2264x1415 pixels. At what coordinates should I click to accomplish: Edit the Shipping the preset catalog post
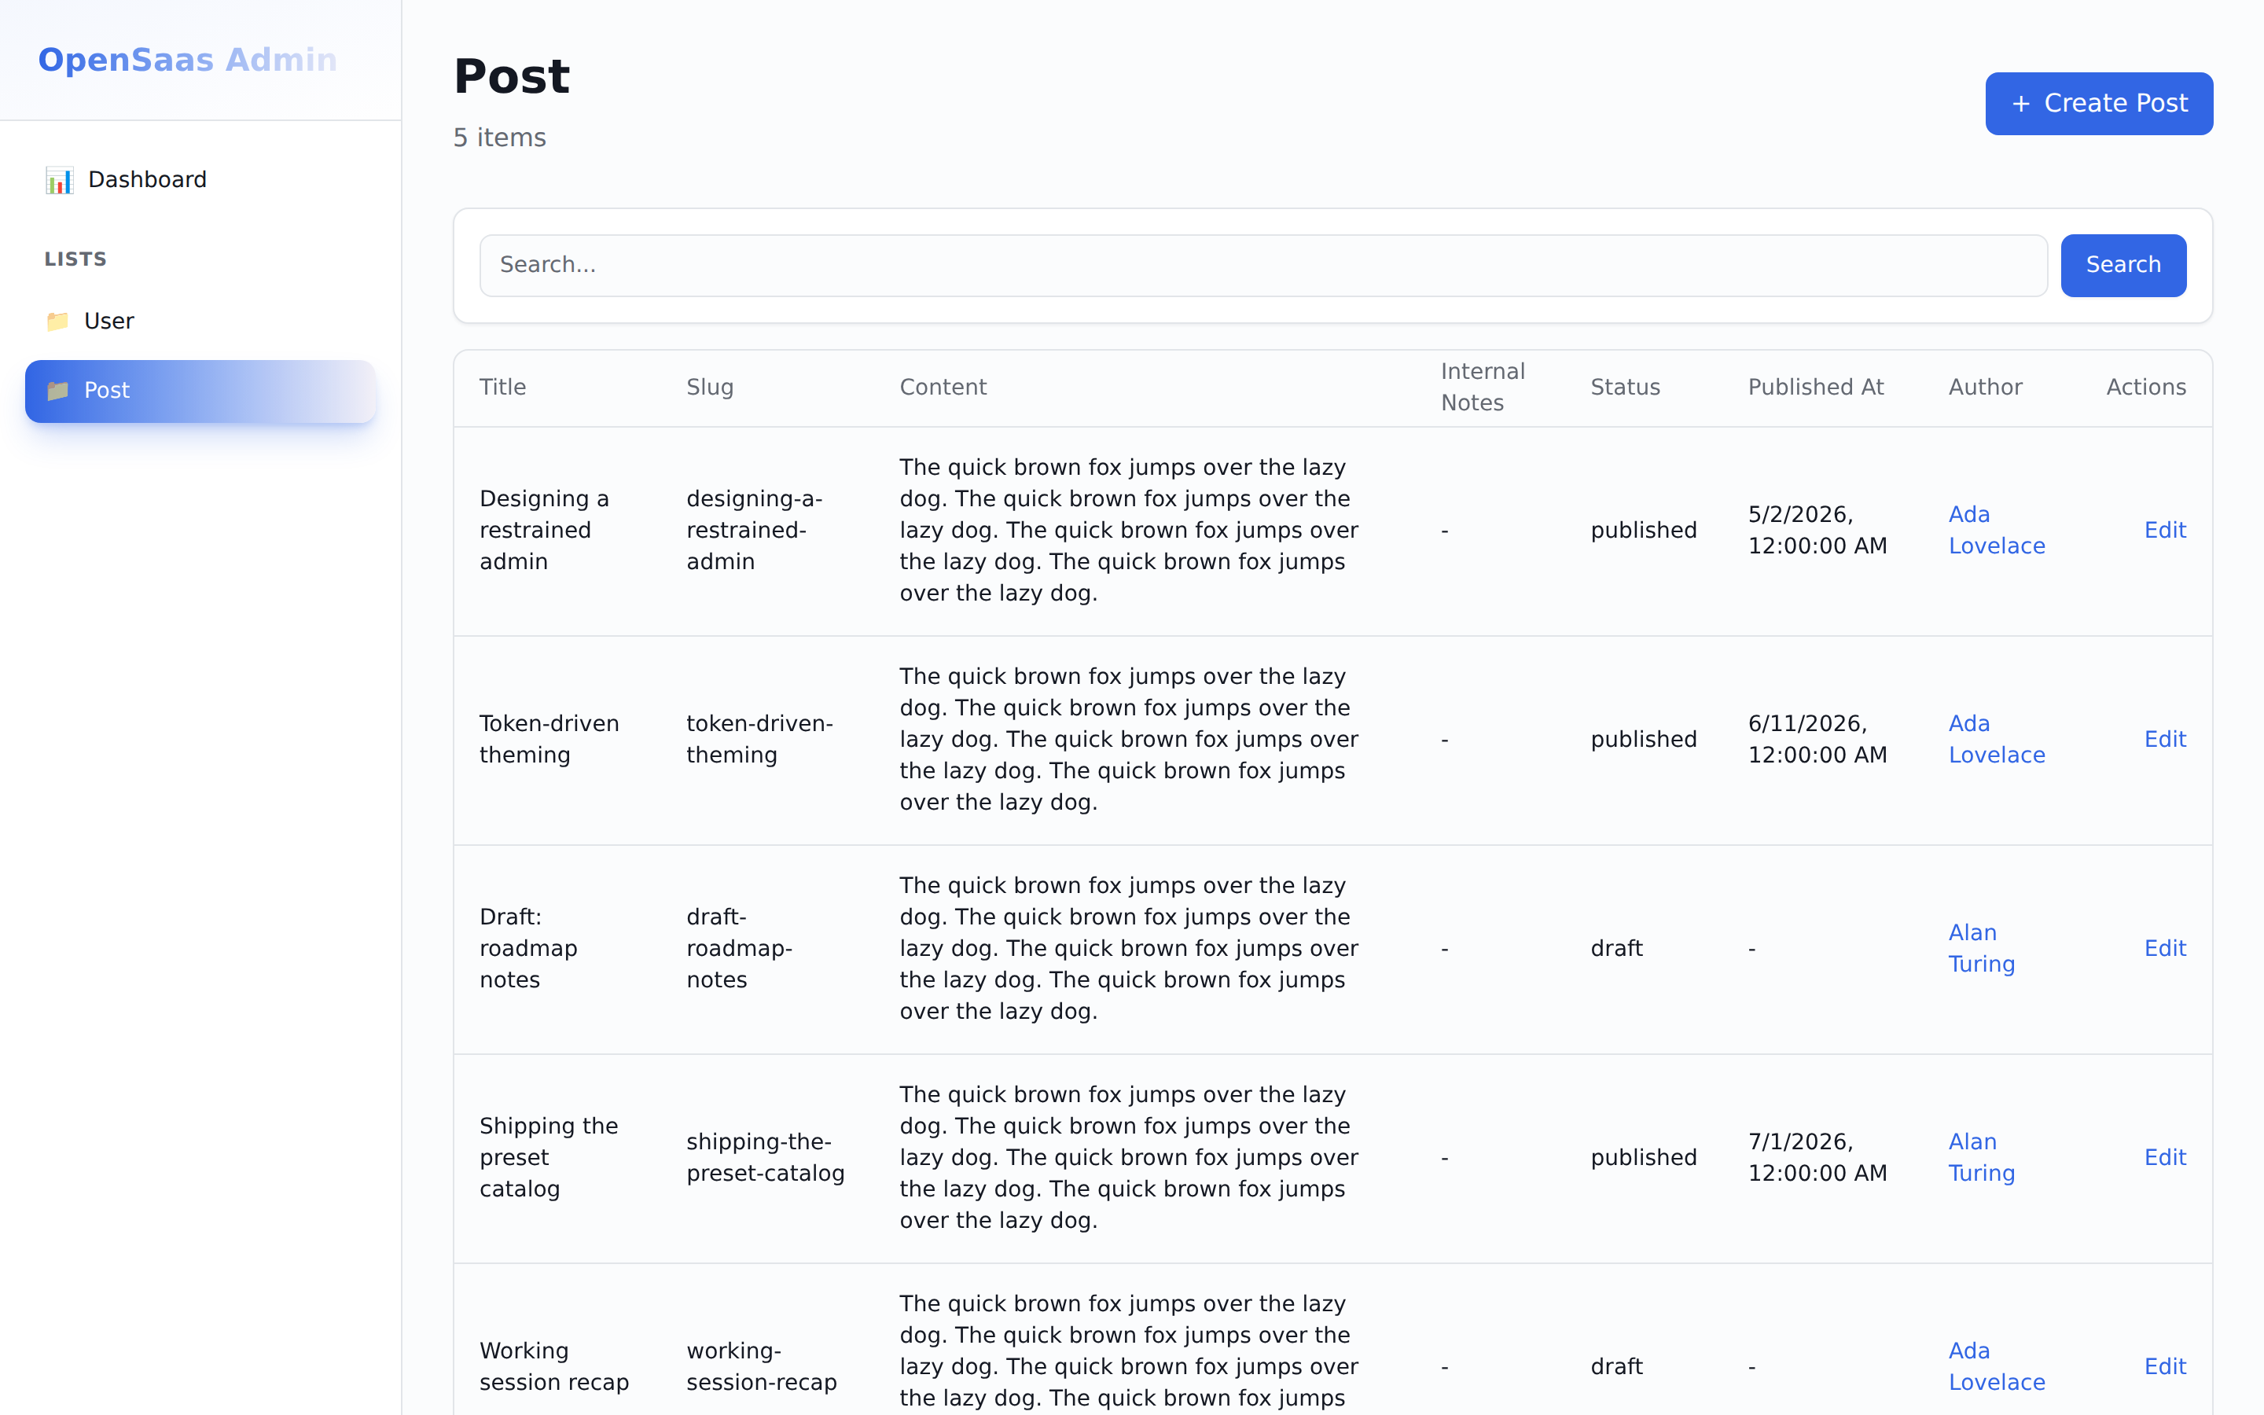point(2164,1158)
